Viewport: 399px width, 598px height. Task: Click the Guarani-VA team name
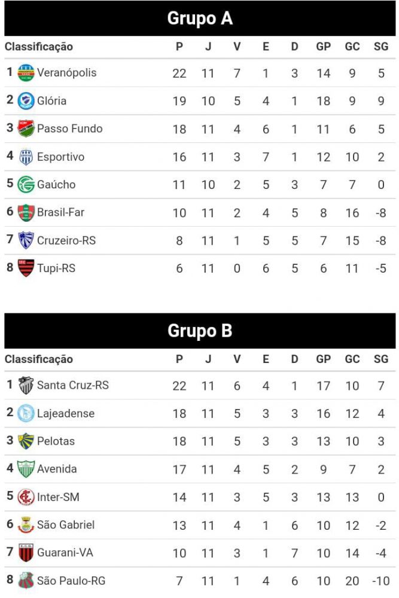tap(65, 553)
